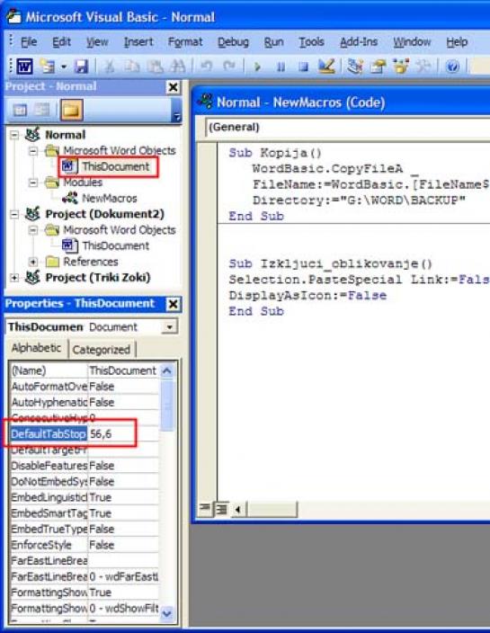Click Procedure View button in code window

pos(205,509)
